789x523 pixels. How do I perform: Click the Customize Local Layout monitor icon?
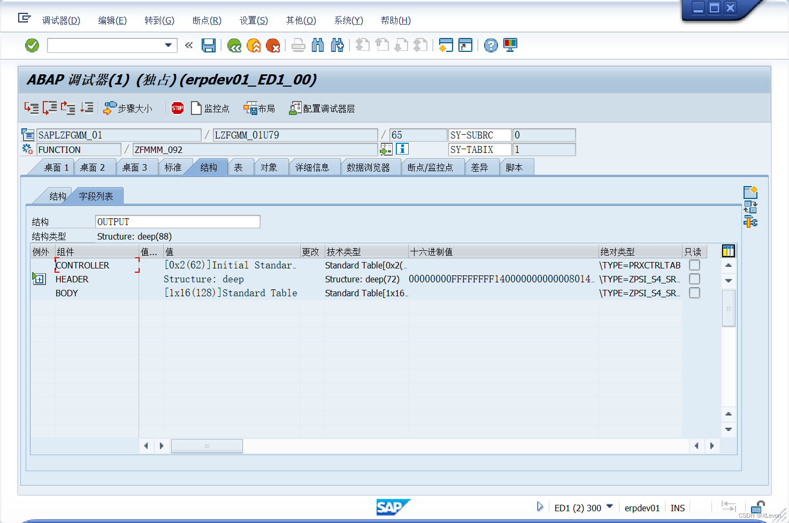[510, 45]
